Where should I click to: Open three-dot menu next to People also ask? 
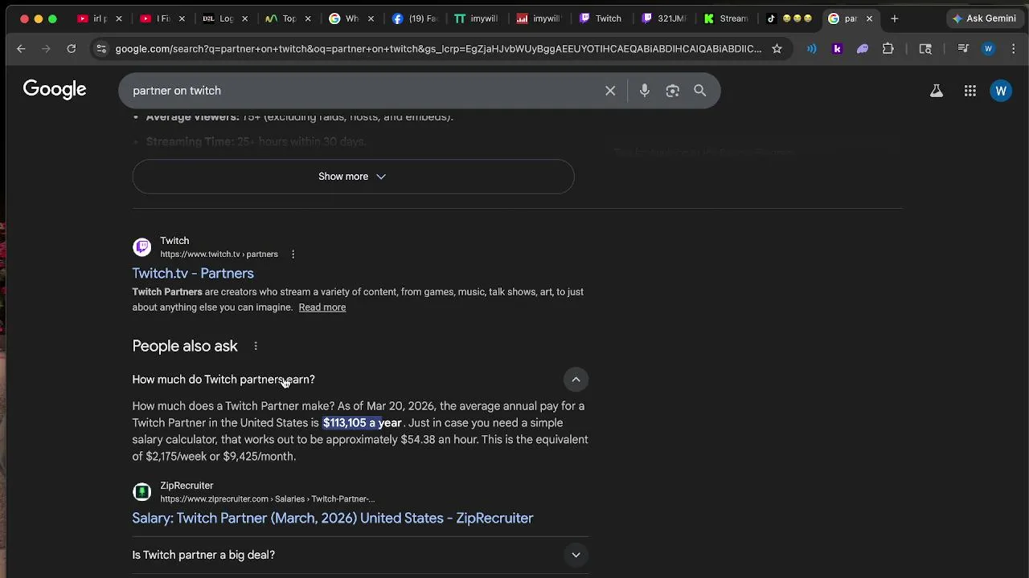(x=256, y=346)
